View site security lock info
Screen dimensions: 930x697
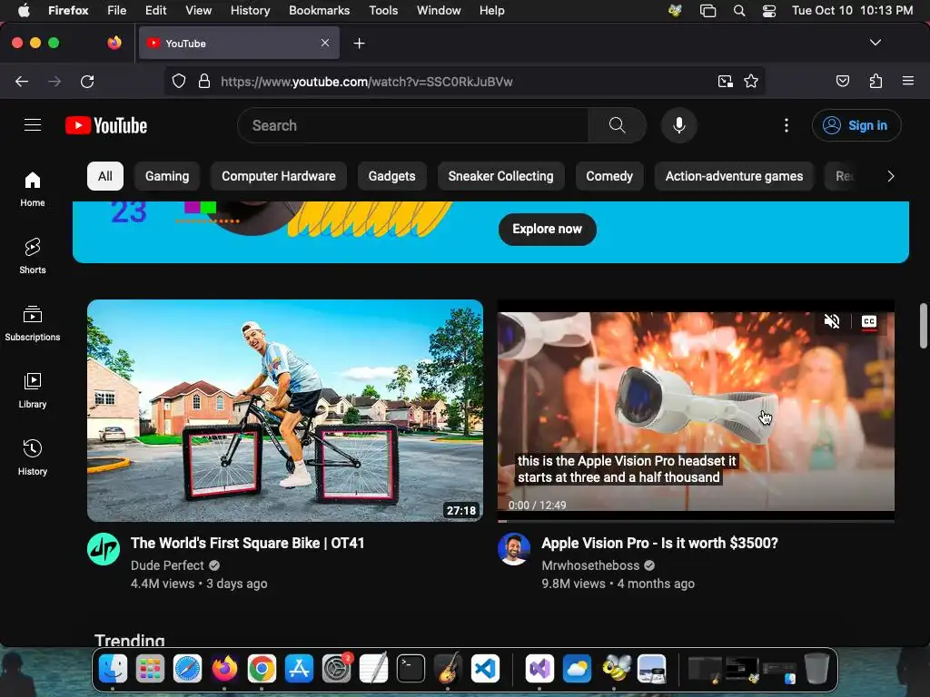tap(204, 81)
